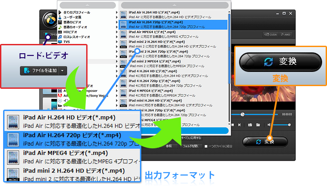327x186 pixels.
Task: Open the ファイルを追加 dropdown arrow
Action: (x=62, y=71)
